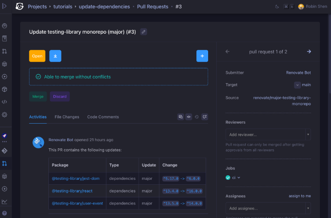Screen dimensions: 331x218
Task: Go to tutorials breadcrumb
Action: click(x=63, y=7)
